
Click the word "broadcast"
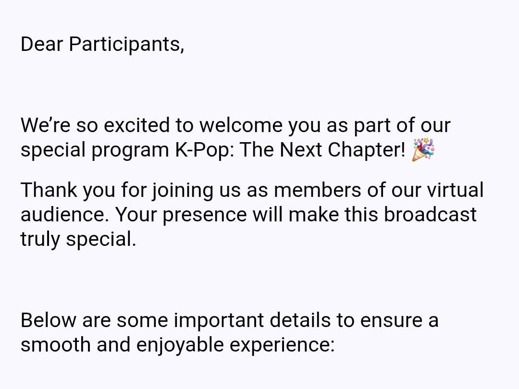(x=430, y=214)
